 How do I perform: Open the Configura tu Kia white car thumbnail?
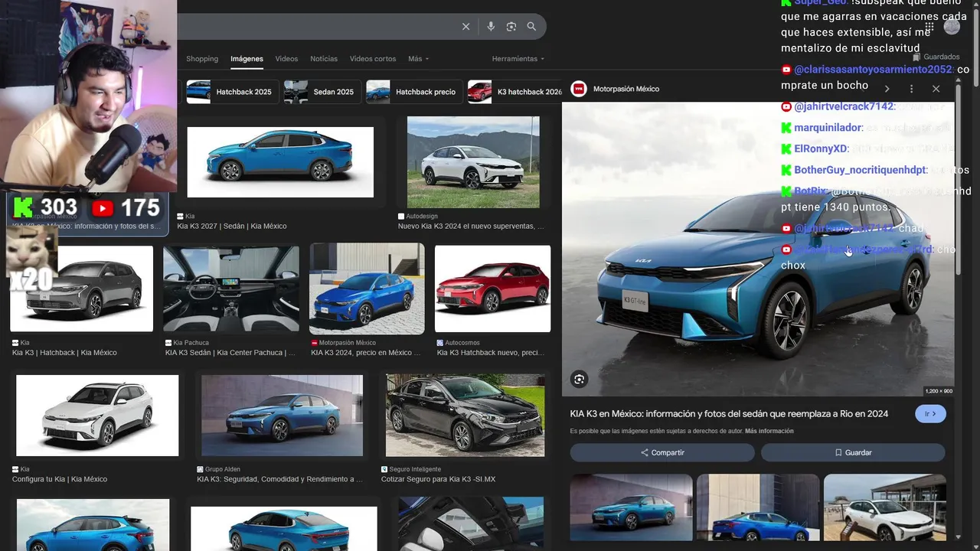pos(97,416)
